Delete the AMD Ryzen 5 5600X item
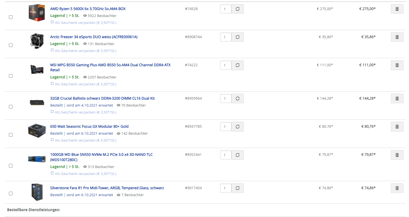 397,9
